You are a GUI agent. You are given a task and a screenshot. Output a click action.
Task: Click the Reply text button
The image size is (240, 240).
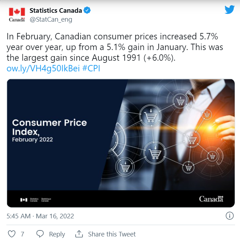click(57, 234)
